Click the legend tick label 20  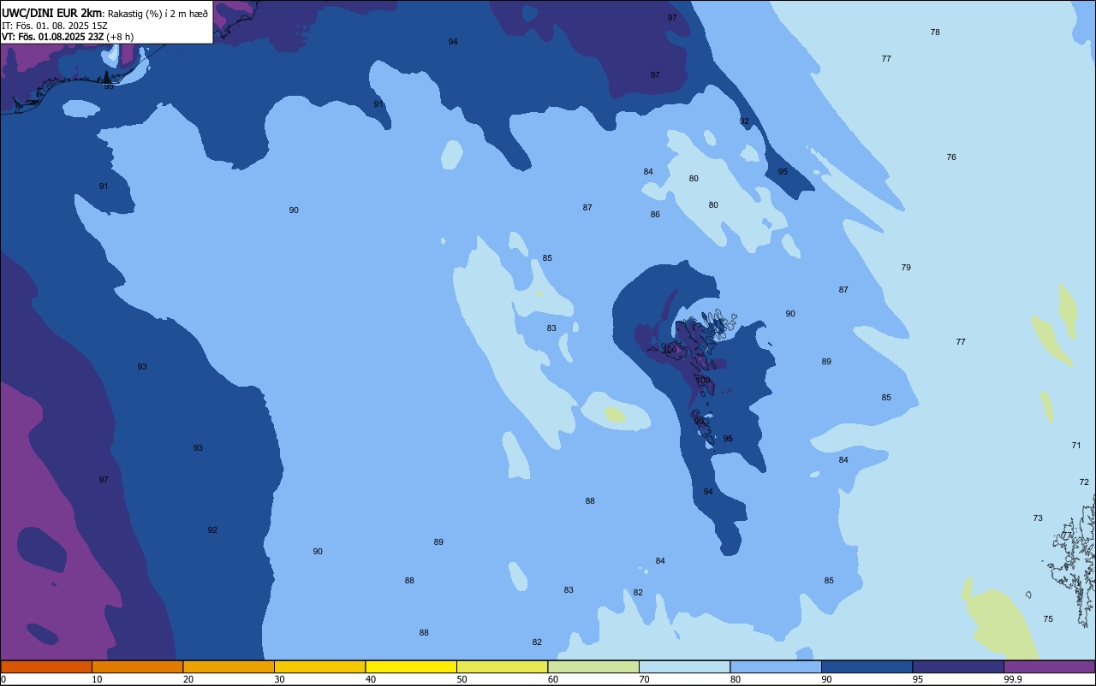click(188, 679)
